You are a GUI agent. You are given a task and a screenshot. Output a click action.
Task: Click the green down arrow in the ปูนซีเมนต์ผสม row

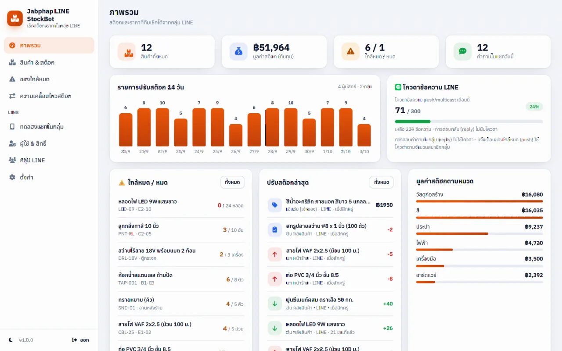click(x=275, y=303)
